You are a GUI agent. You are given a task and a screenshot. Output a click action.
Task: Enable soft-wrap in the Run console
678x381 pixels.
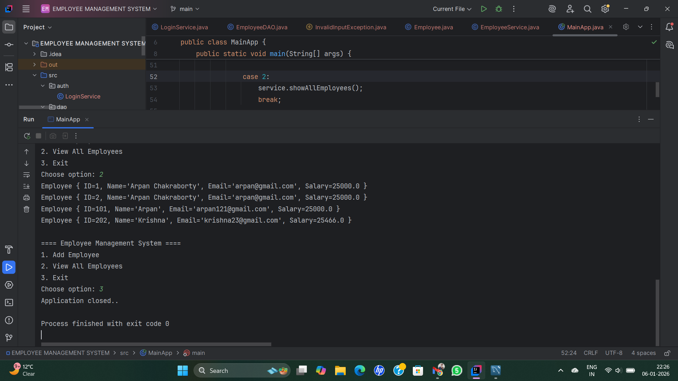(x=26, y=175)
